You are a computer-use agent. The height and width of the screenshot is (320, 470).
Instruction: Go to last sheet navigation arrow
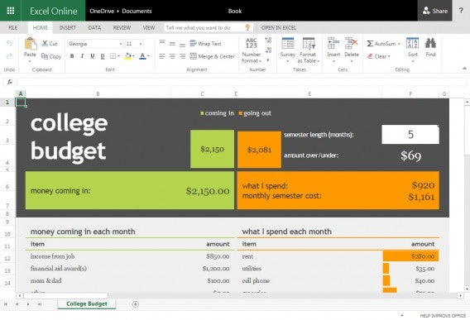click(39, 304)
